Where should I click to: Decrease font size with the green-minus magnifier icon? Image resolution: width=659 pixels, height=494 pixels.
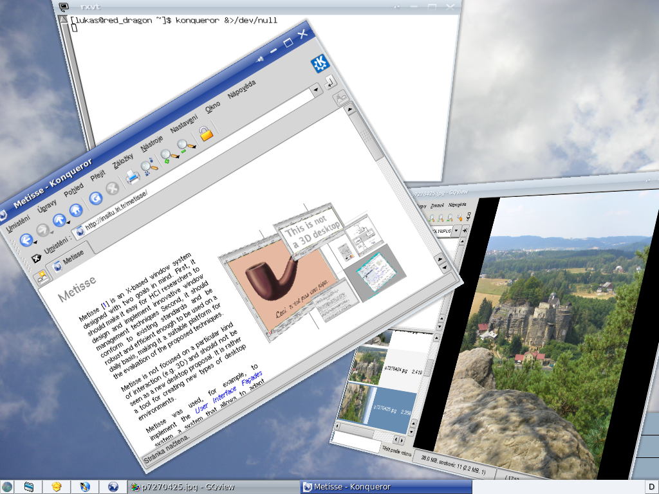click(x=183, y=147)
